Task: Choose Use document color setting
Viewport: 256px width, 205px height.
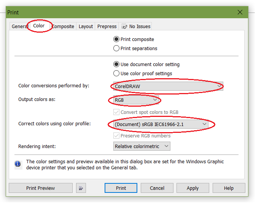Action: (x=116, y=64)
